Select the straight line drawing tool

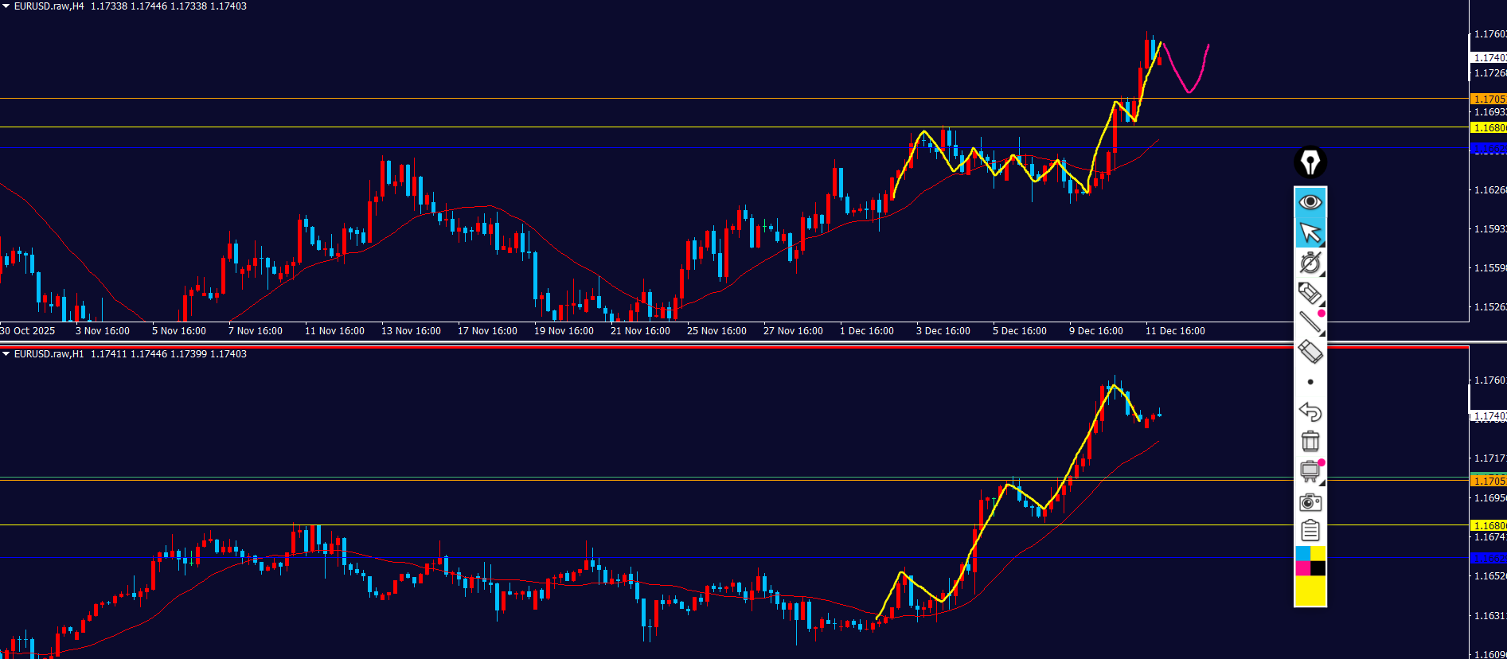coord(1310,322)
